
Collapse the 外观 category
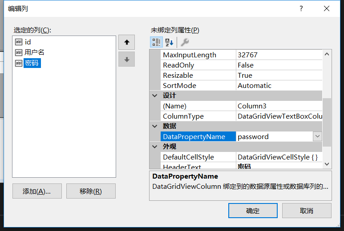point(155,147)
